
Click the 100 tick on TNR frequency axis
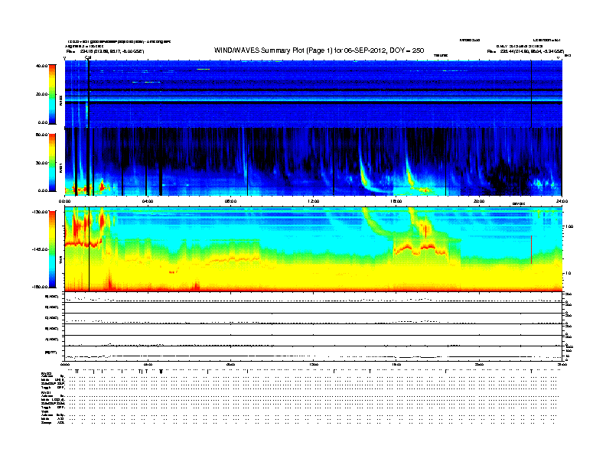point(569,226)
